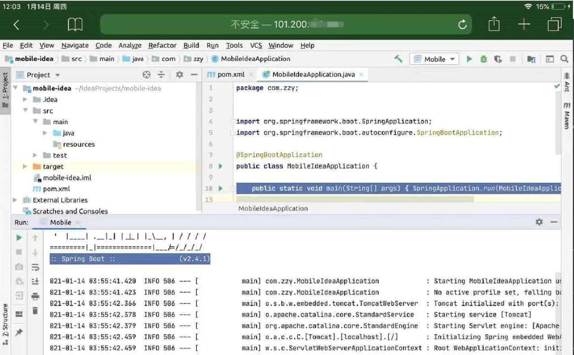Expand the target folder in project tree
574x355 pixels.
[25, 167]
